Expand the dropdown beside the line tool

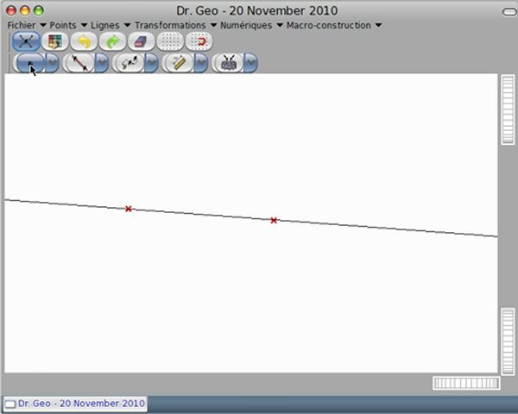(x=101, y=63)
